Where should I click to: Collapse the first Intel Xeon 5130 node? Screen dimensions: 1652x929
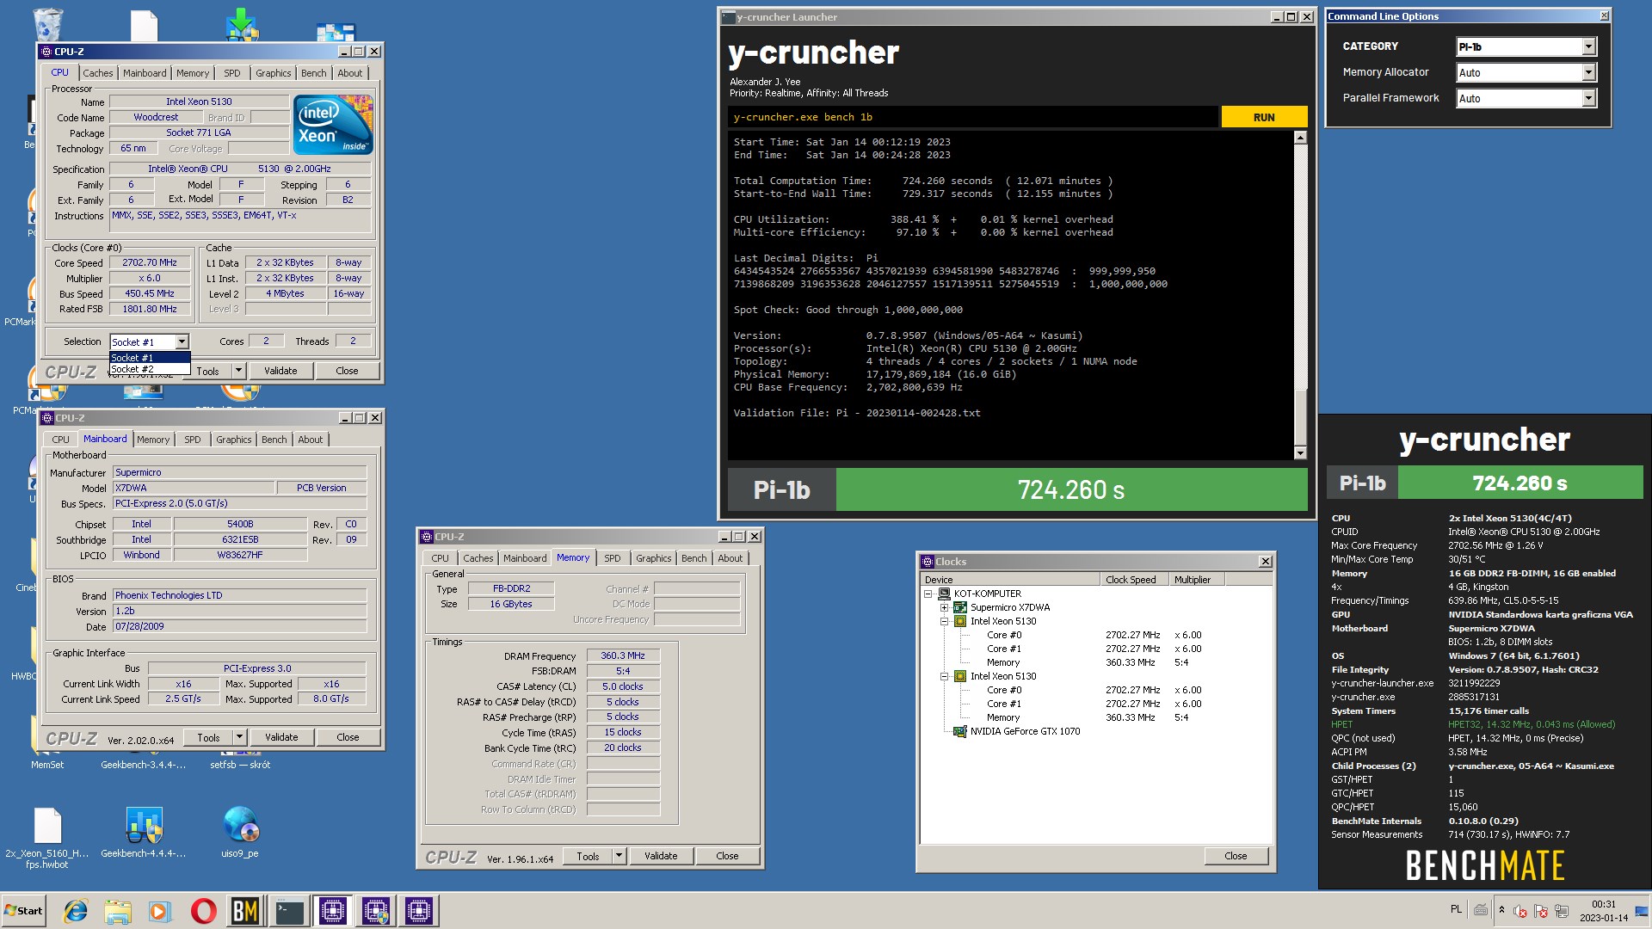pyautogui.click(x=944, y=621)
